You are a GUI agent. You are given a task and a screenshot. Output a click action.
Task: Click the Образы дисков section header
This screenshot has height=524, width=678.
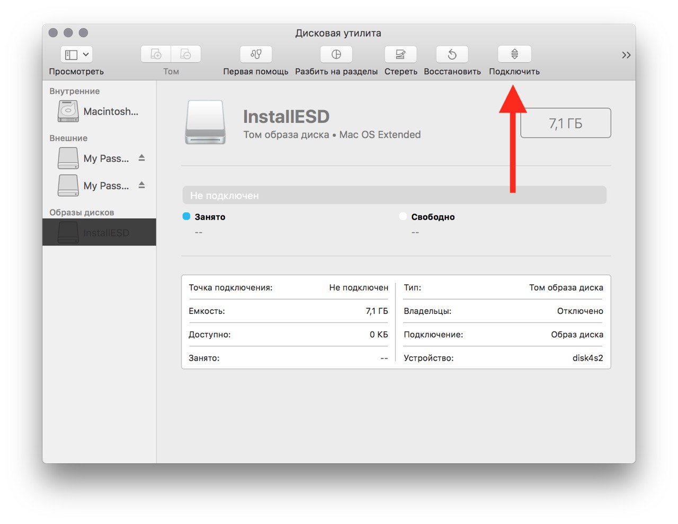point(82,212)
